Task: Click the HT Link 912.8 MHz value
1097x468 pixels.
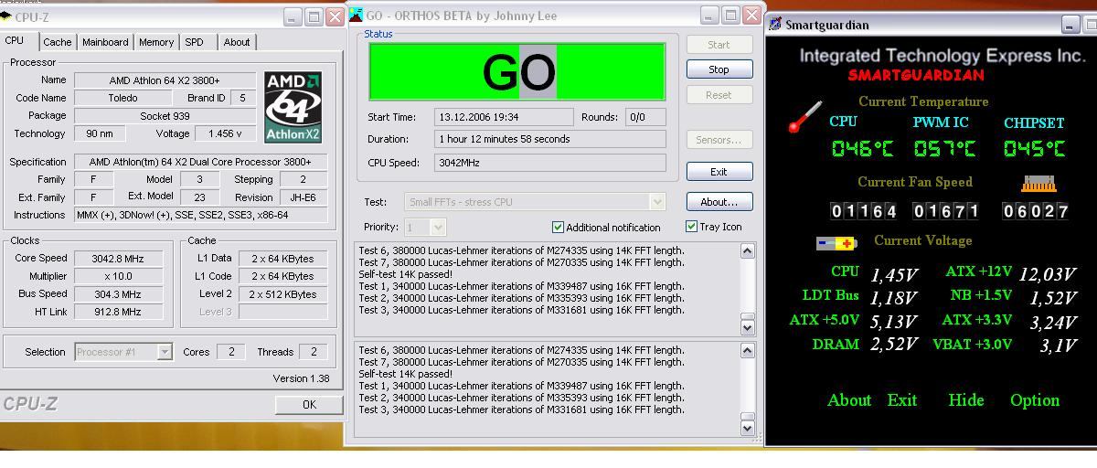Action: (118, 312)
